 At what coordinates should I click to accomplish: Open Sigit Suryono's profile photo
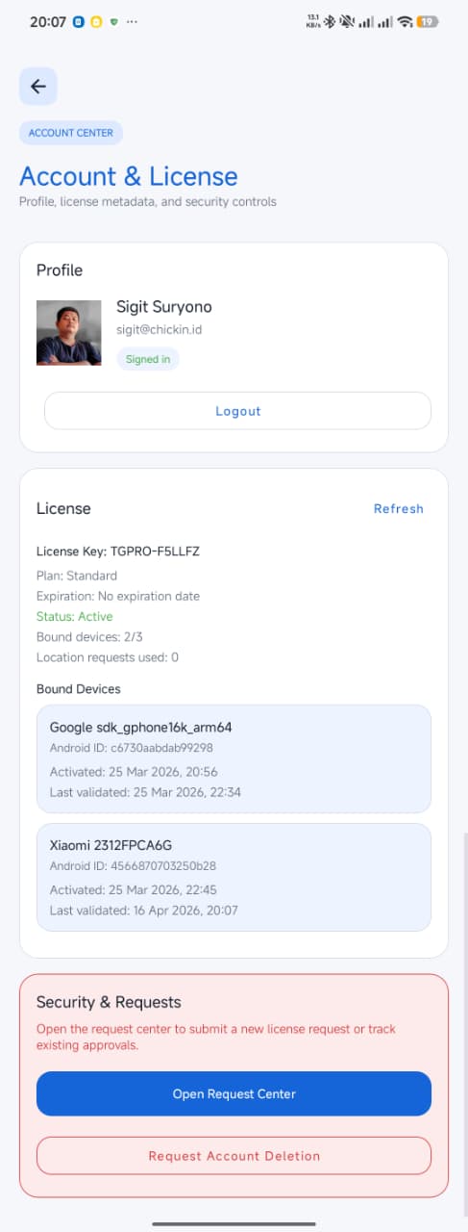pos(69,333)
